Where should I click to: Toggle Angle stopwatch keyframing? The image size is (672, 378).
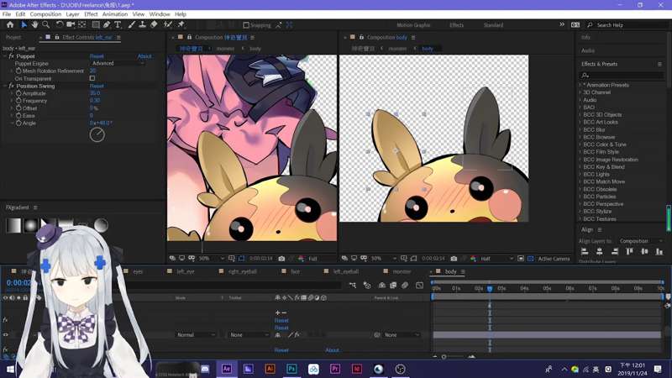pos(18,123)
